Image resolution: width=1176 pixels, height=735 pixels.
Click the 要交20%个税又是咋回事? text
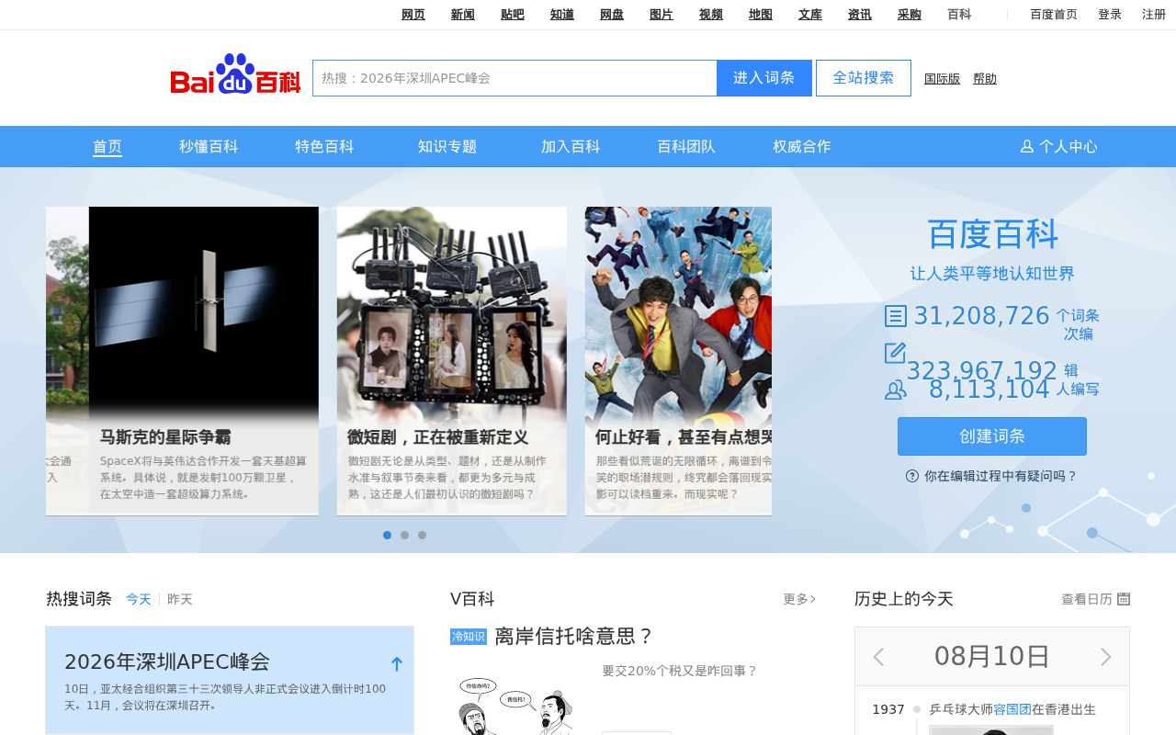680,671
